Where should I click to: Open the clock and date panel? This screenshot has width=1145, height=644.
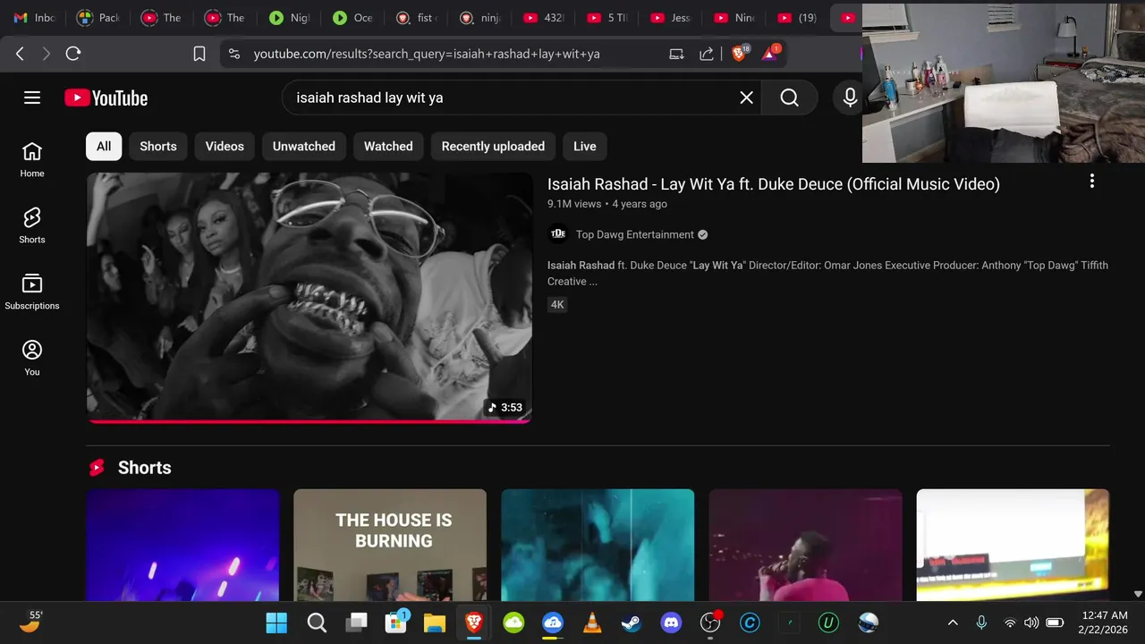(x=1105, y=623)
